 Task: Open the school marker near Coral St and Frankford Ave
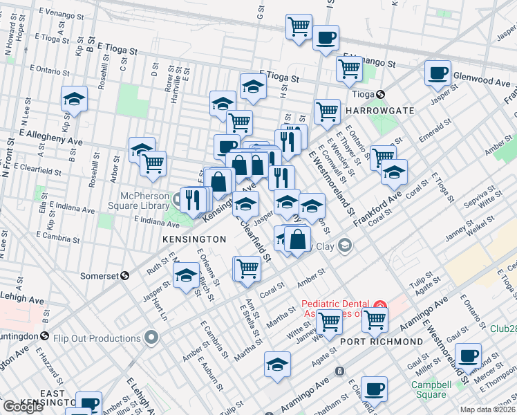[x=394, y=173]
